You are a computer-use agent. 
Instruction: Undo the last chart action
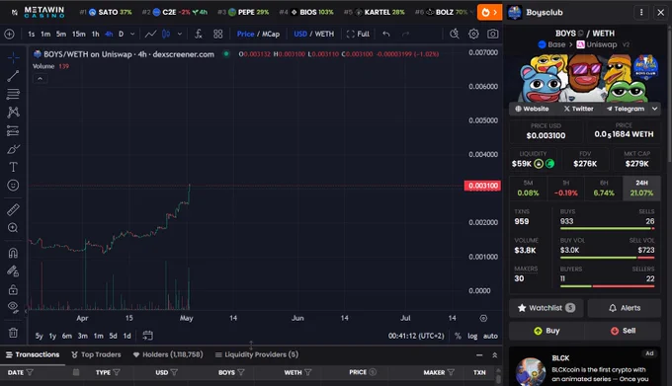click(x=386, y=34)
